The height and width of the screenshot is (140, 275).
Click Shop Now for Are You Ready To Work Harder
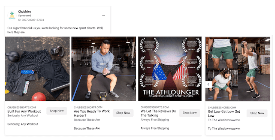(123, 113)
